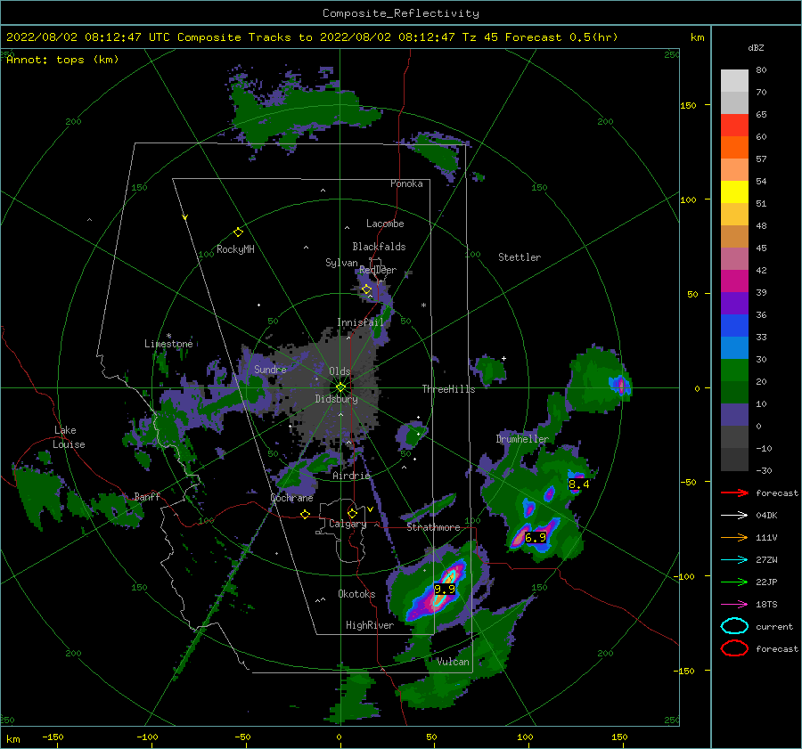
Task: Click the white 04DK arrow icon
Action: 734,516
